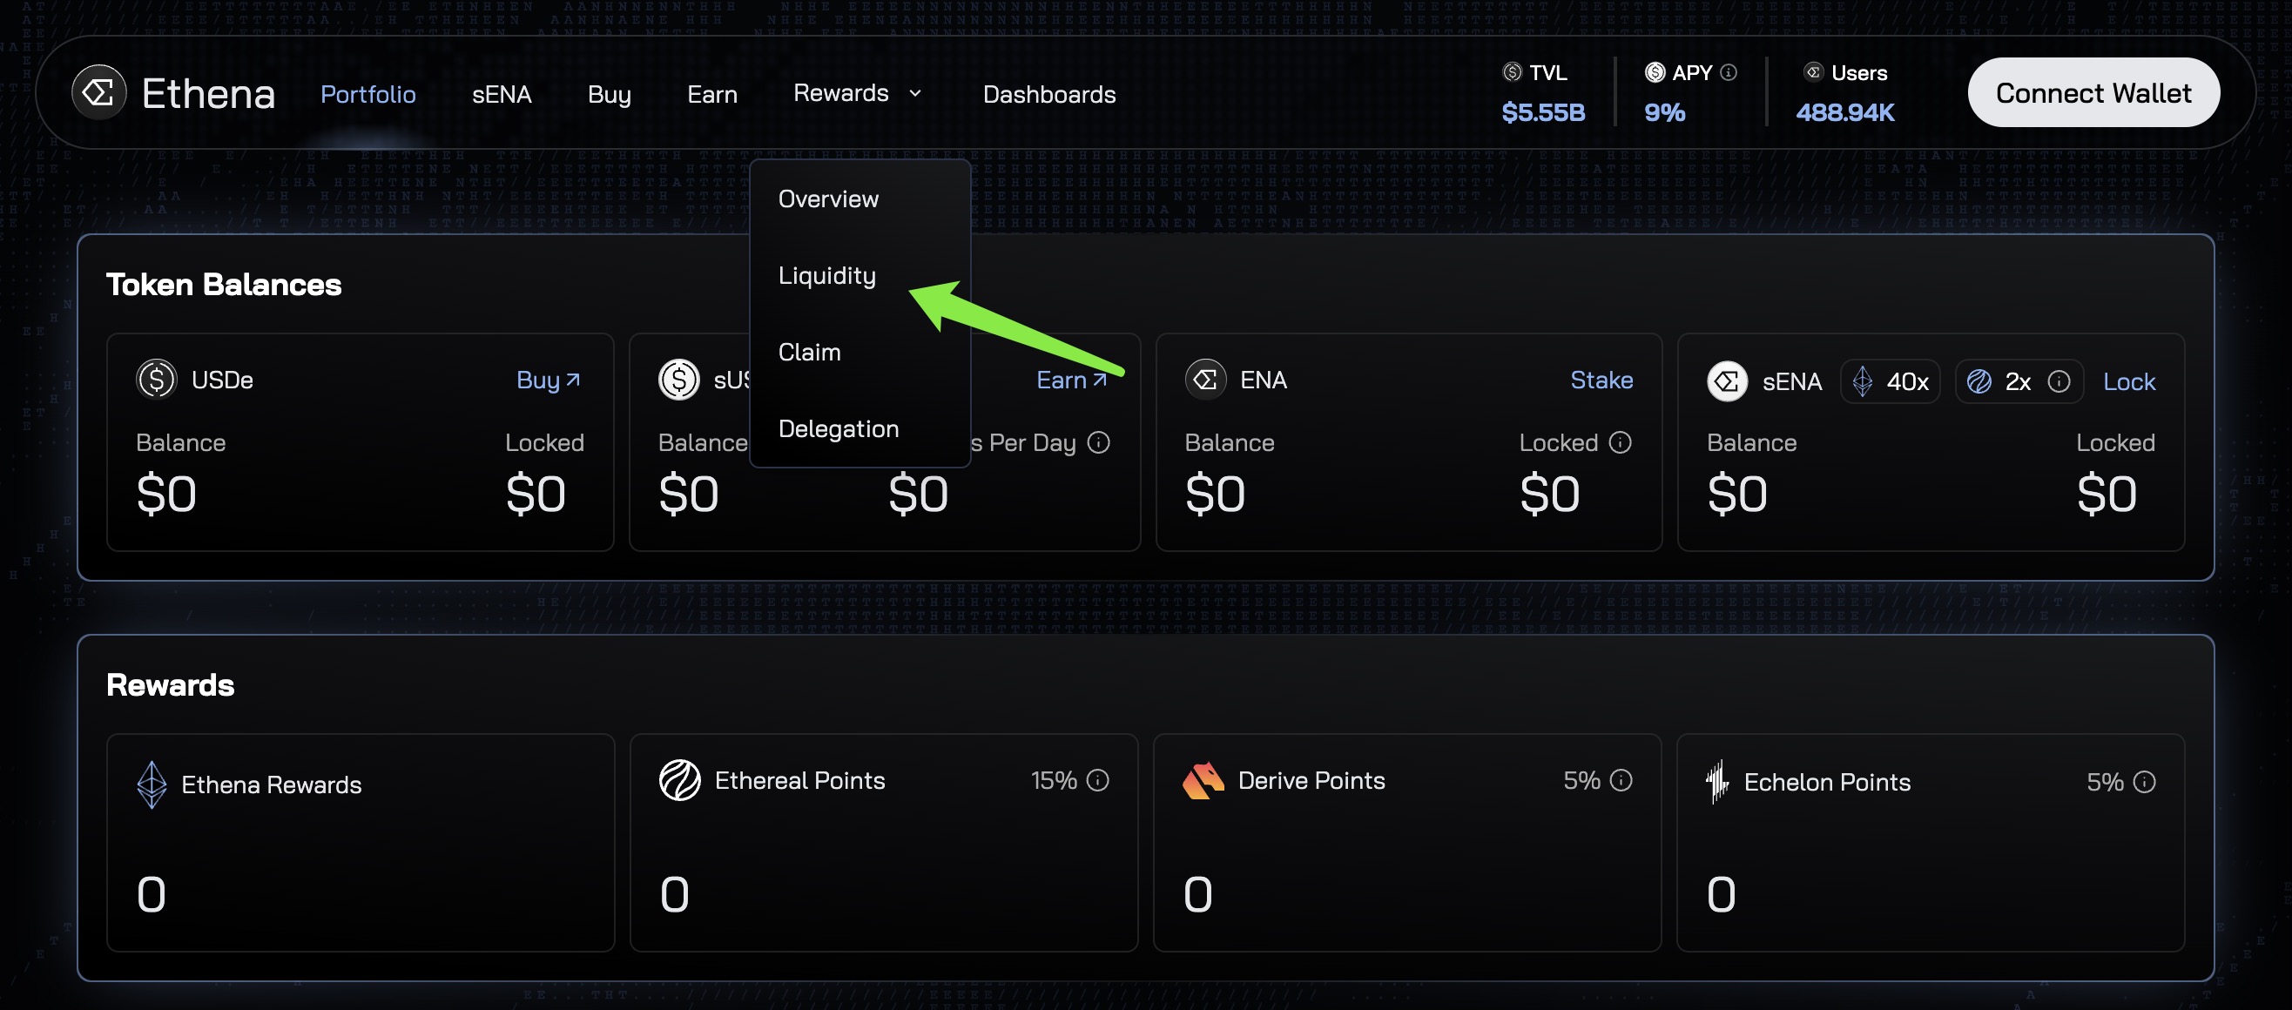Click the sENA Locked $0 value

tap(2106, 494)
